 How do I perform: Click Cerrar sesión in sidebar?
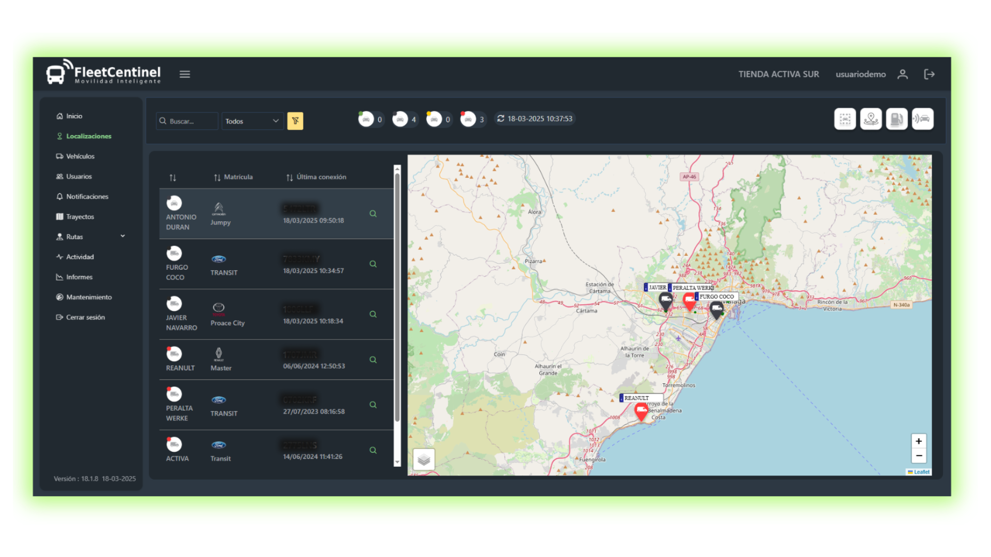81,317
